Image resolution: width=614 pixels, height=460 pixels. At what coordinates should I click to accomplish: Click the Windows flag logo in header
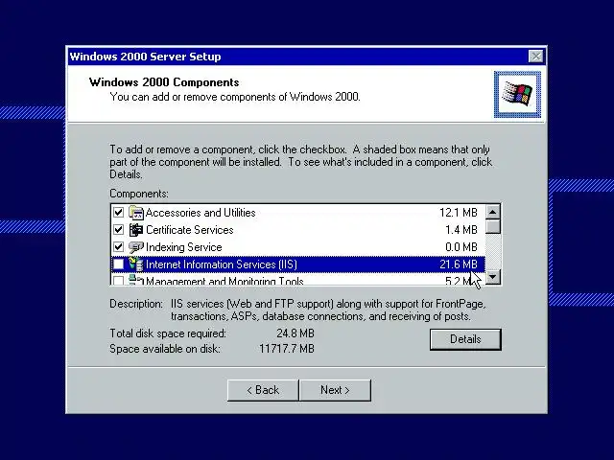tap(517, 94)
